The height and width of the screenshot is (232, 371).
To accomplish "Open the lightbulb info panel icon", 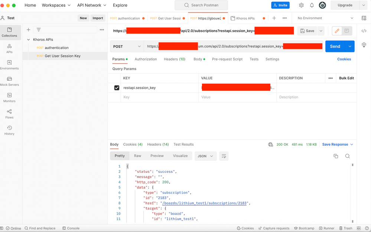I will (364, 45).
